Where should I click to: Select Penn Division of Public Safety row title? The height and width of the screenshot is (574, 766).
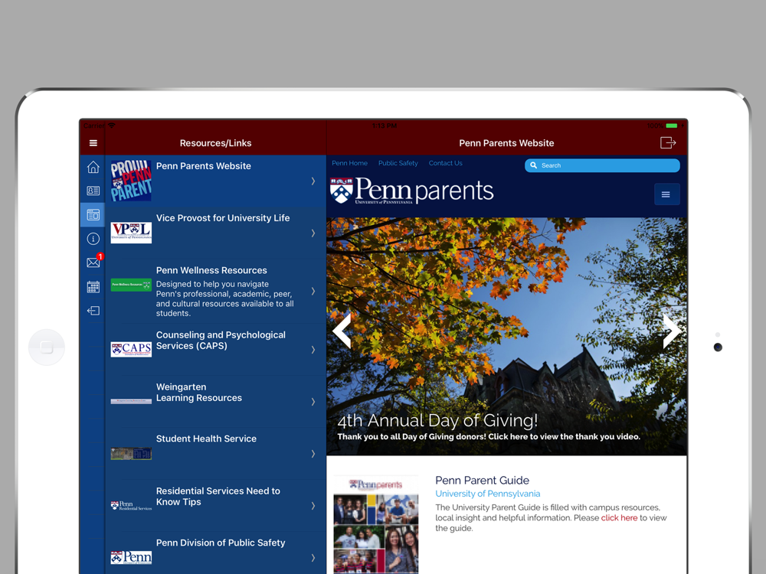tap(221, 543)
